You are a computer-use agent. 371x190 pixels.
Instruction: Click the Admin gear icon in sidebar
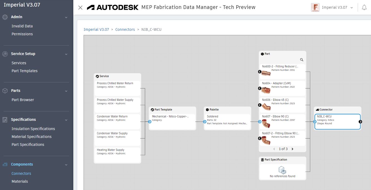(x=5, y=17)
